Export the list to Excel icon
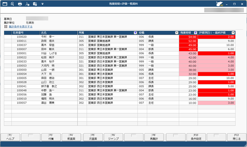247x147 pixels. (x=35, y=4)
